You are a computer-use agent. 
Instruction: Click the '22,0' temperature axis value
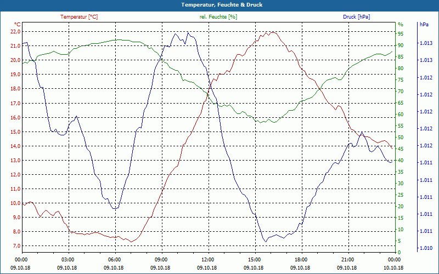[15, 32]
